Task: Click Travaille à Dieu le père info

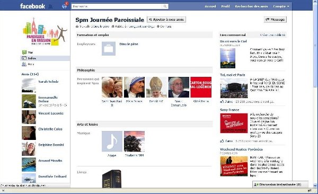Action: (x=92, y=27)
